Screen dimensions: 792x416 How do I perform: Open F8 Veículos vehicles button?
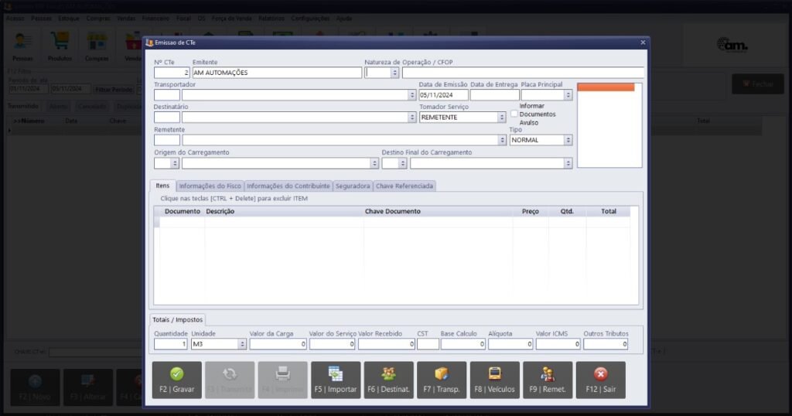(x=494, y=380)
